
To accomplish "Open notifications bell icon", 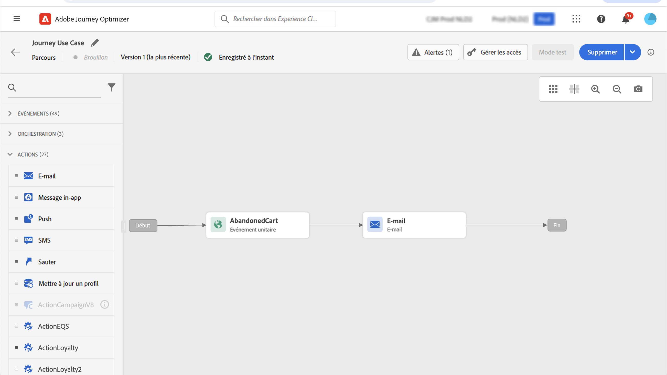I will pos(626,19).
